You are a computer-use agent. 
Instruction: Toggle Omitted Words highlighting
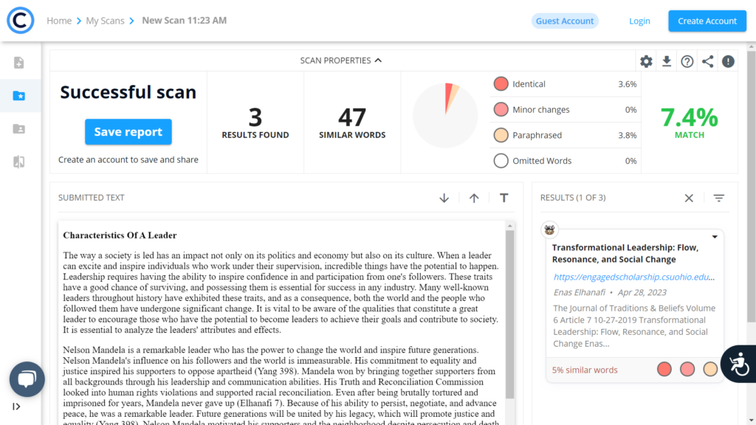(x=501, y=161)
